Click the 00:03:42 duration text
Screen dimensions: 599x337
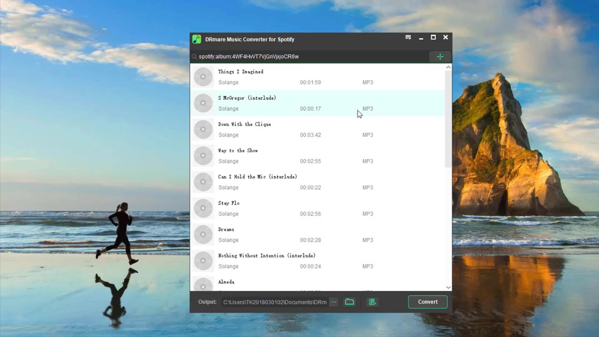(310, 135)
